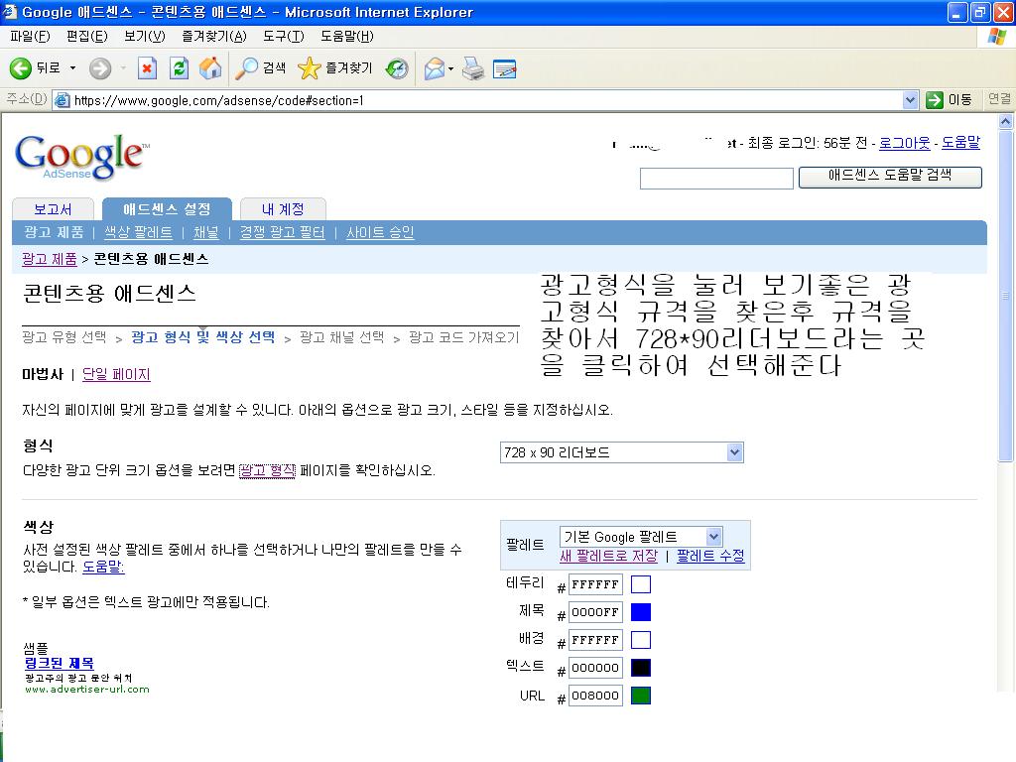Viewport: 1016px width, 762px height.
Task: Click the vertical scrollbar up arrow
Action: (1006, 121)
